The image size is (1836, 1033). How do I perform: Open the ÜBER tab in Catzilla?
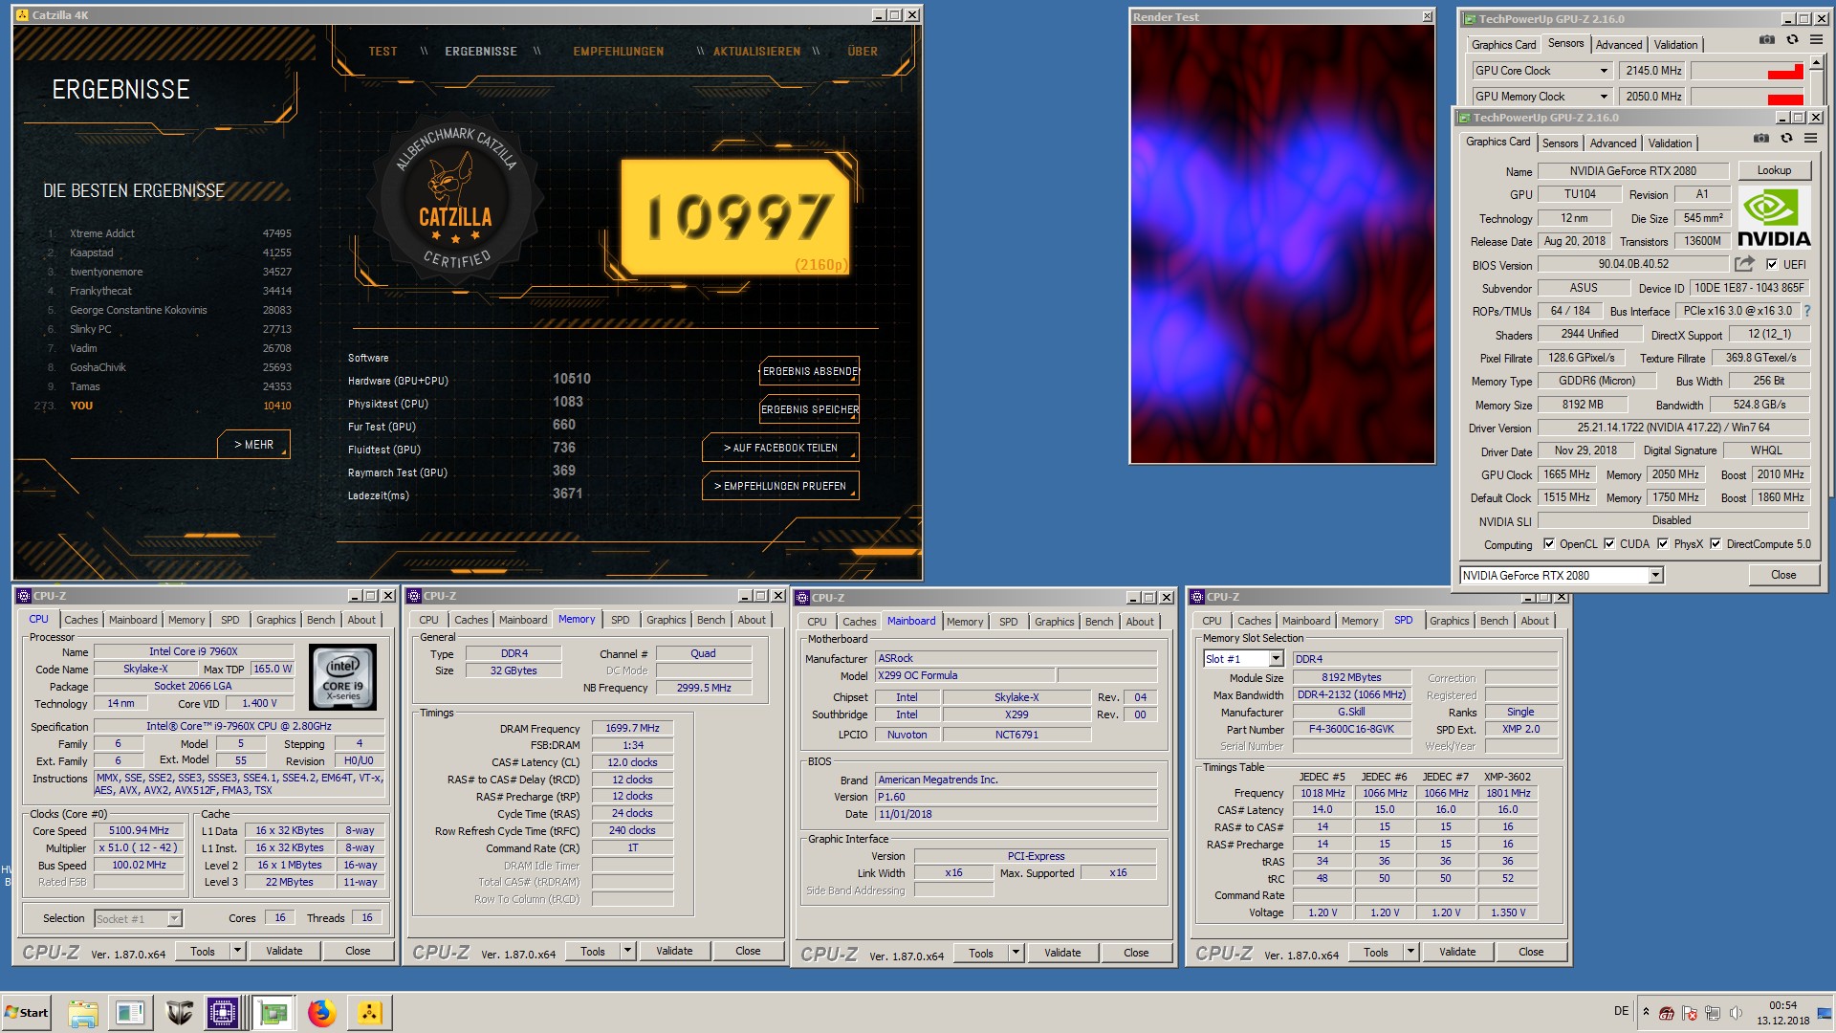click(x=862, y=52)
